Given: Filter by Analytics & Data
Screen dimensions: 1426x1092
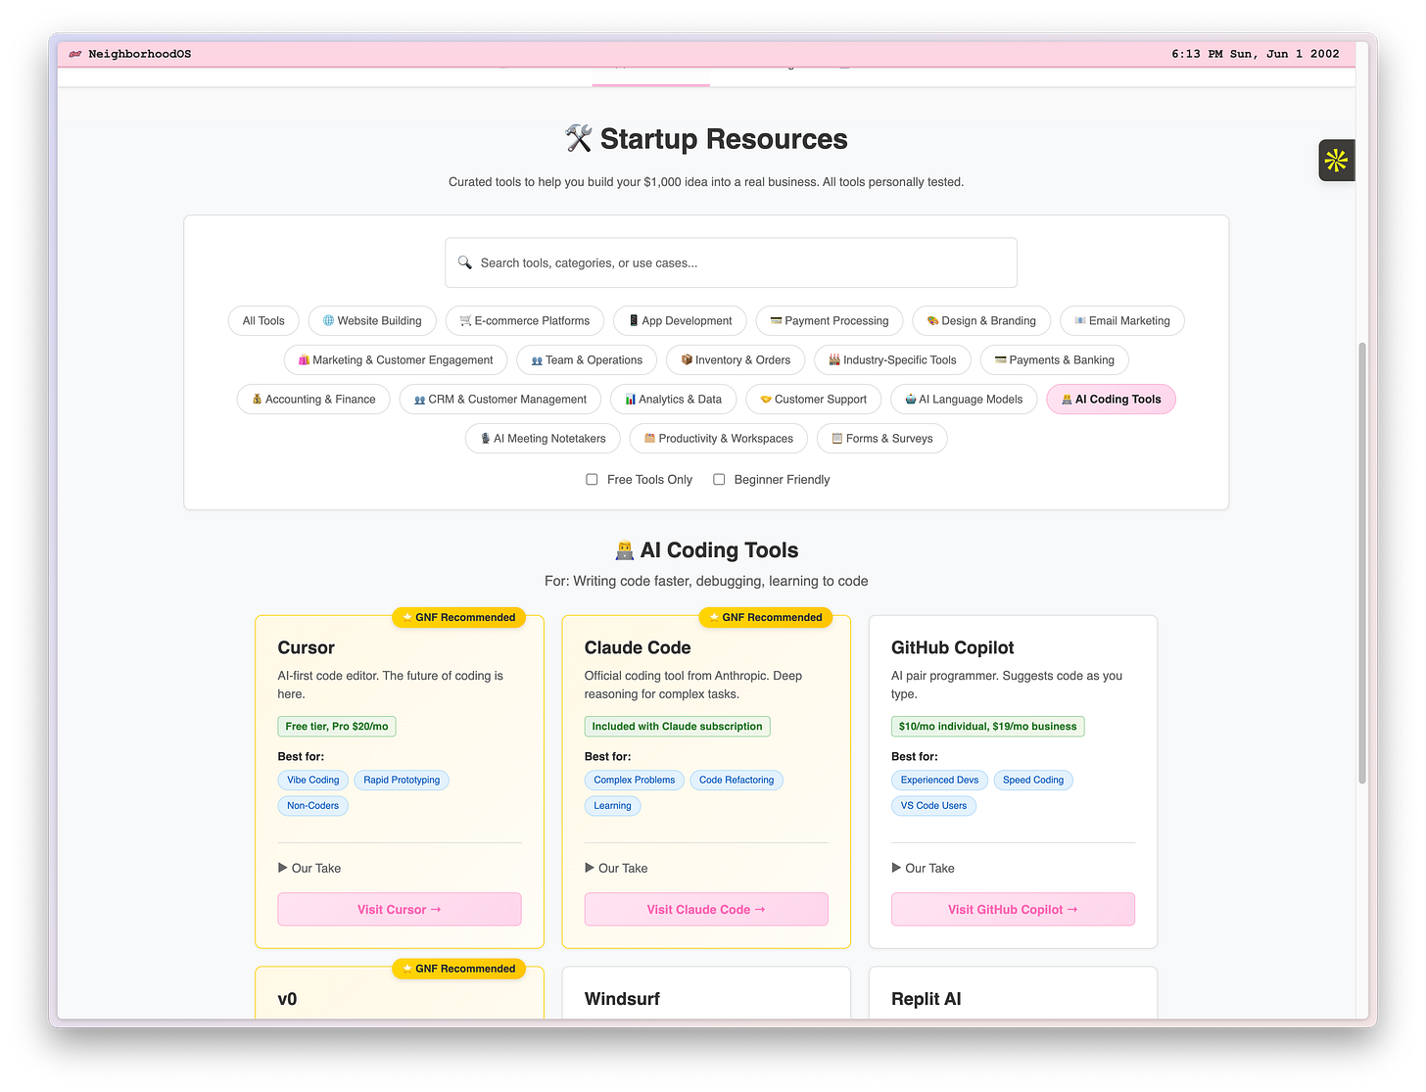Looking at the screenshot, I should 674,399.
